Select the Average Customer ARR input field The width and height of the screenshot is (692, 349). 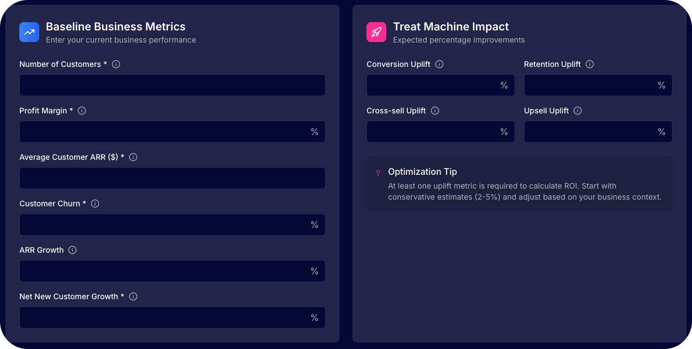click(x=172, y=179)
